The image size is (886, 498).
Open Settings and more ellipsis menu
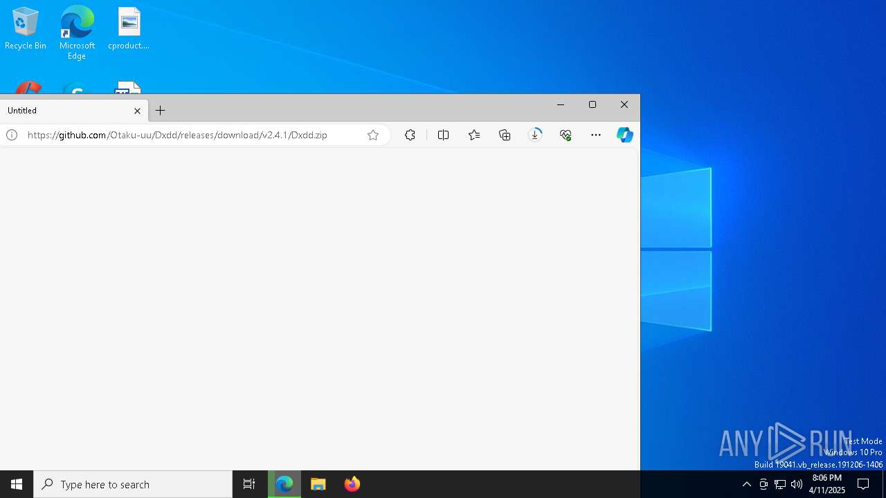point(596,135)
